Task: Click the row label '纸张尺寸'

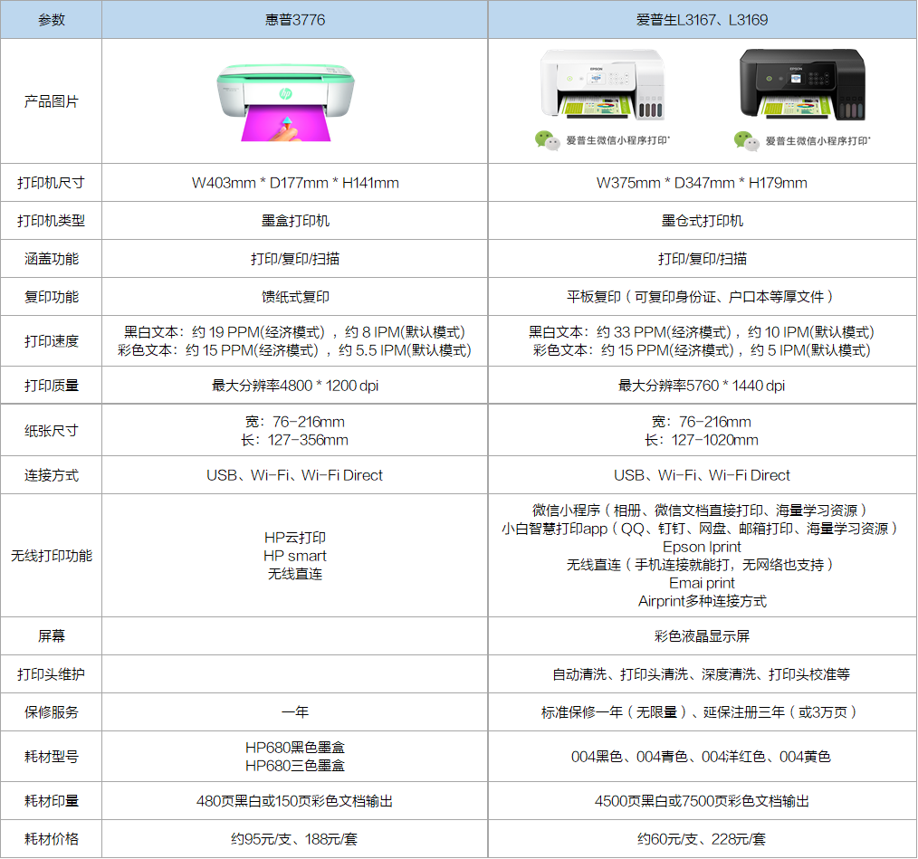Action: (51, 431)
